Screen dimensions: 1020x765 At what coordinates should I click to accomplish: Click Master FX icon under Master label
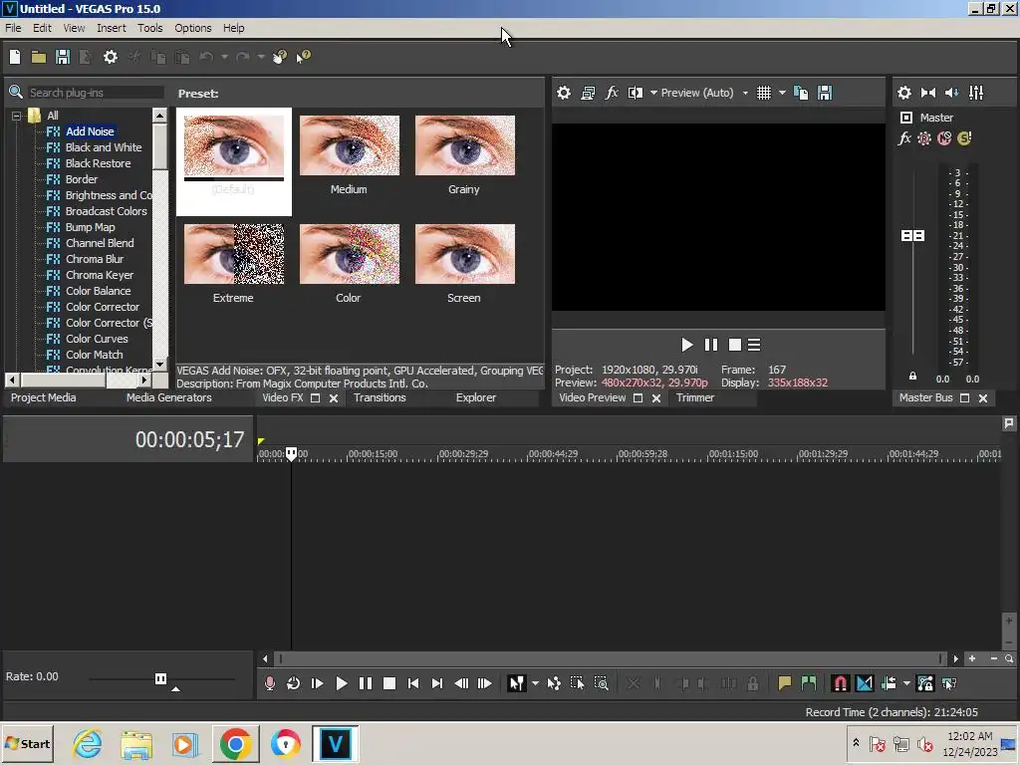tap(904, 138)
